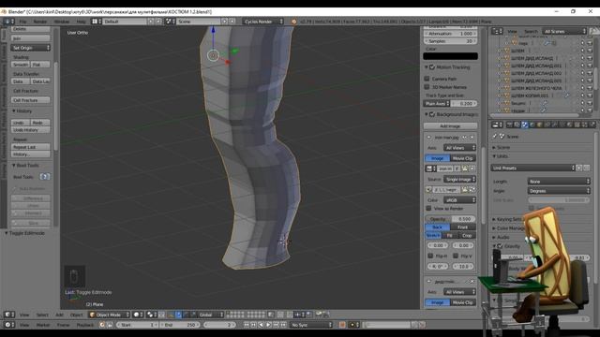Open the Window menu

click(x=62, y=22)
